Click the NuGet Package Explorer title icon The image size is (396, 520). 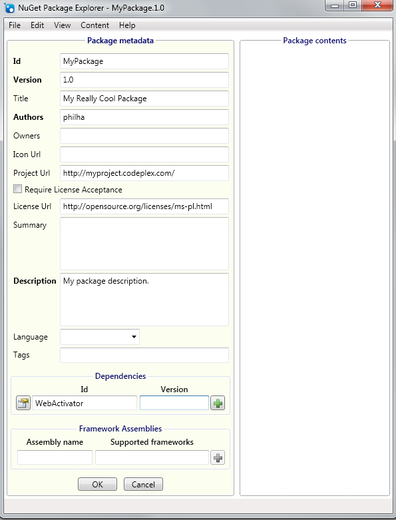tap(9, 7)
